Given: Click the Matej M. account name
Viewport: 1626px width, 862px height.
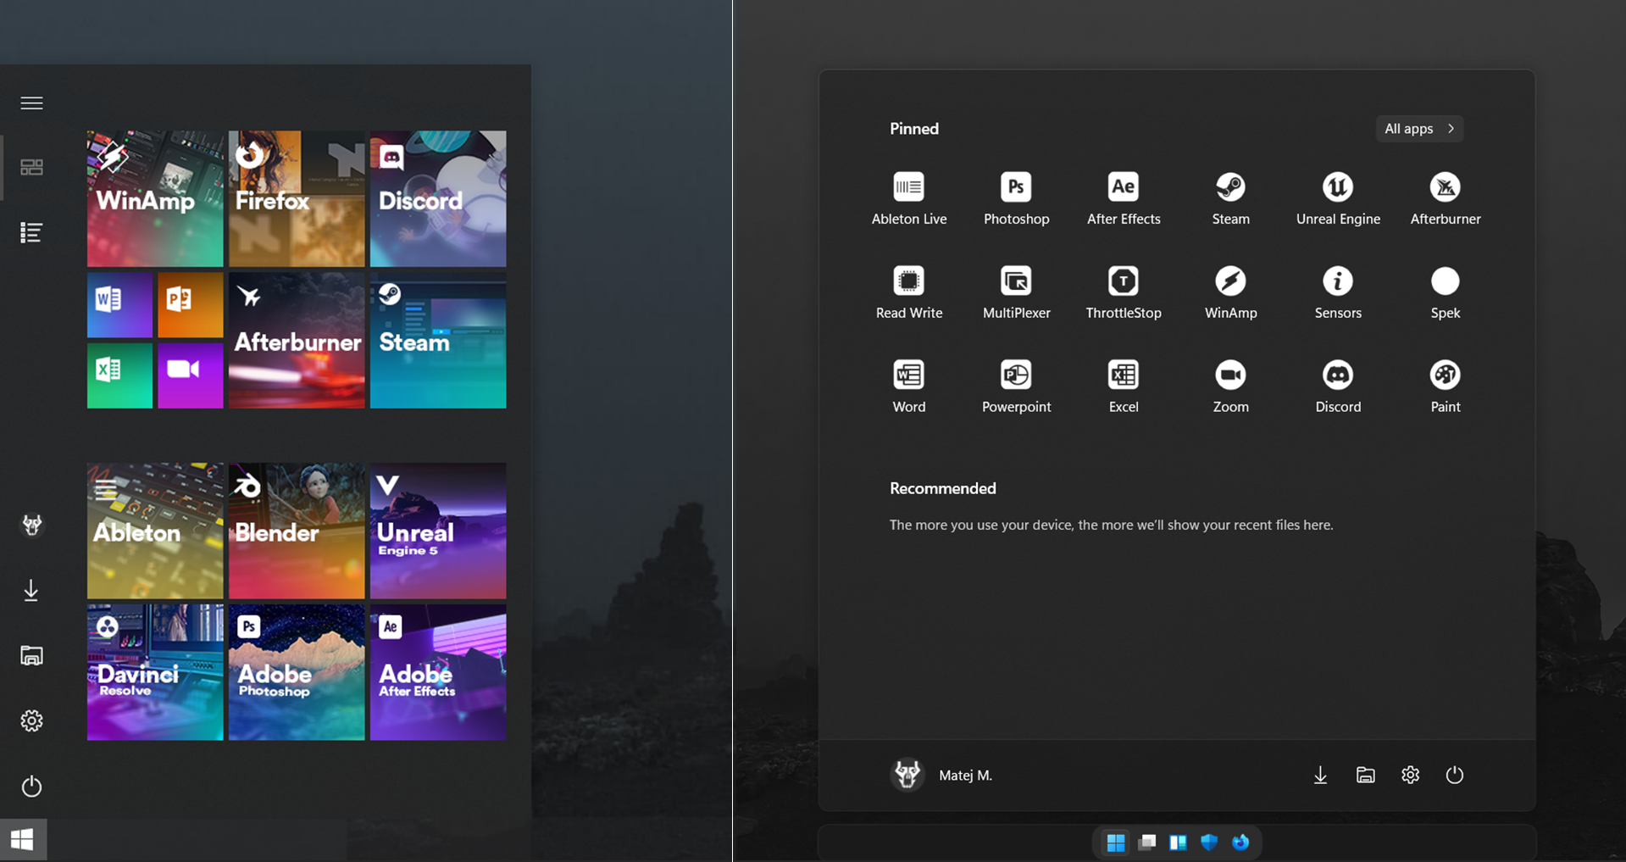Looking at the screenshot, I should tap(965, 774).
